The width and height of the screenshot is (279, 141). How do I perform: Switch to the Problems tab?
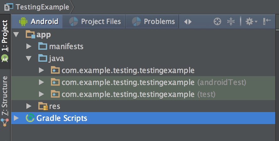[152, 22]
